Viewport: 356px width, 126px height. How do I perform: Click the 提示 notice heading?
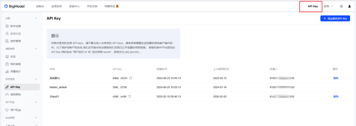click(55, 36)
